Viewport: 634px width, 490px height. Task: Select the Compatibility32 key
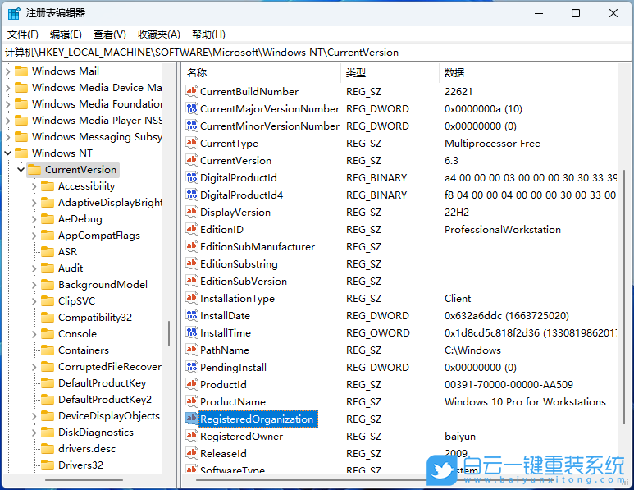[95, 317]
